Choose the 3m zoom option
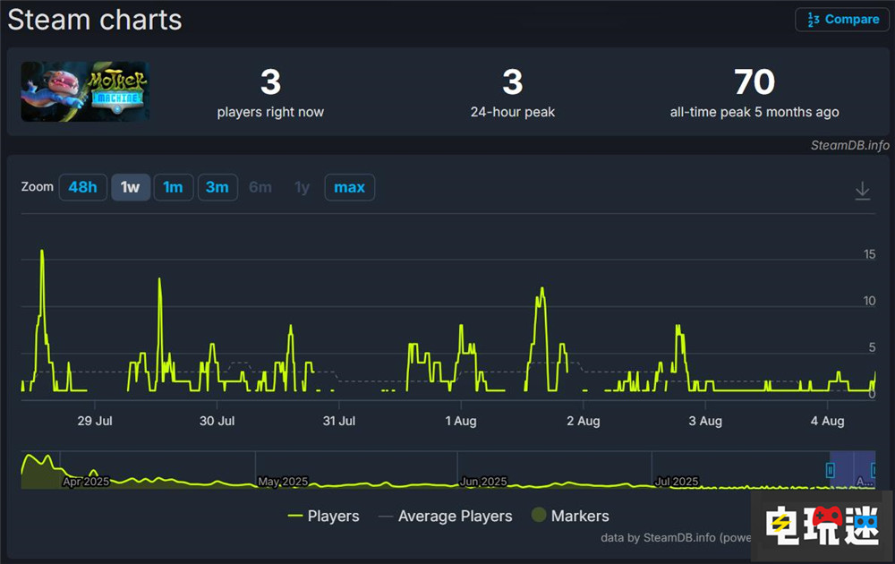 [217, 187]
